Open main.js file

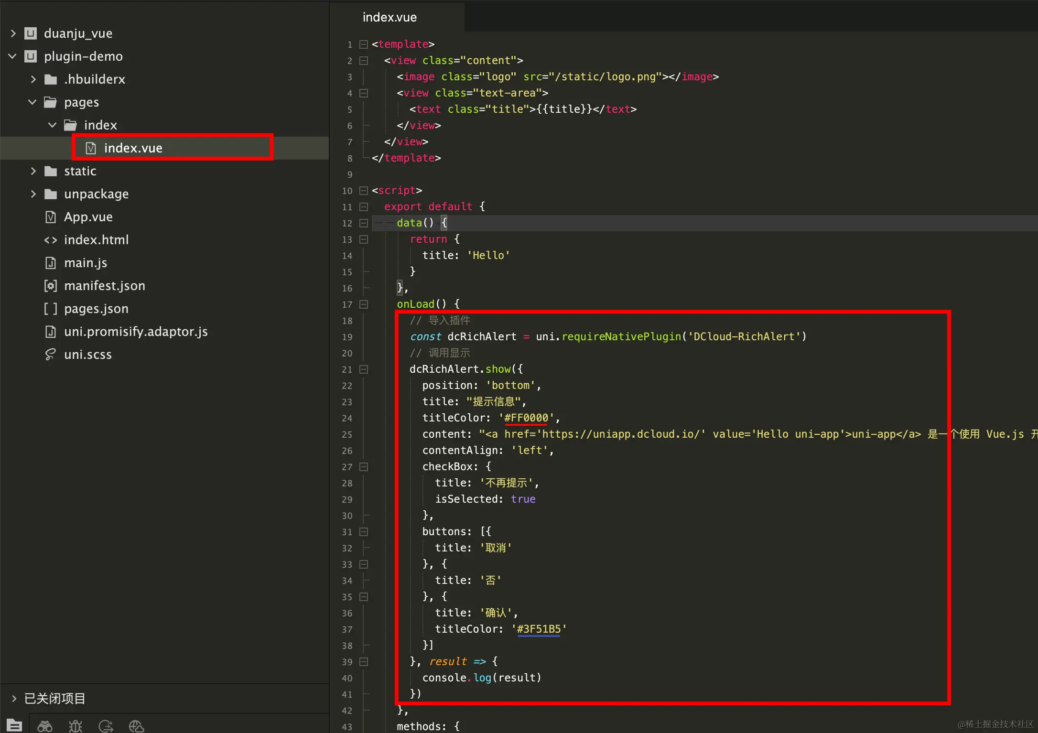(x=86, y=263)
